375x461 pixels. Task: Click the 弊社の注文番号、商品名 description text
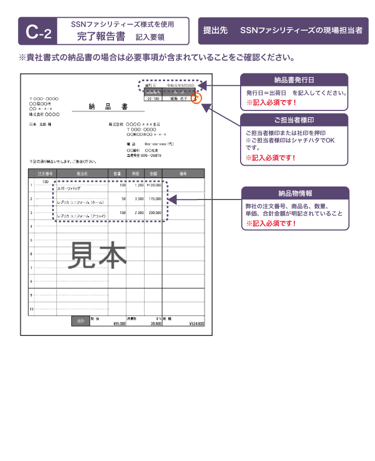coord(294,209)
